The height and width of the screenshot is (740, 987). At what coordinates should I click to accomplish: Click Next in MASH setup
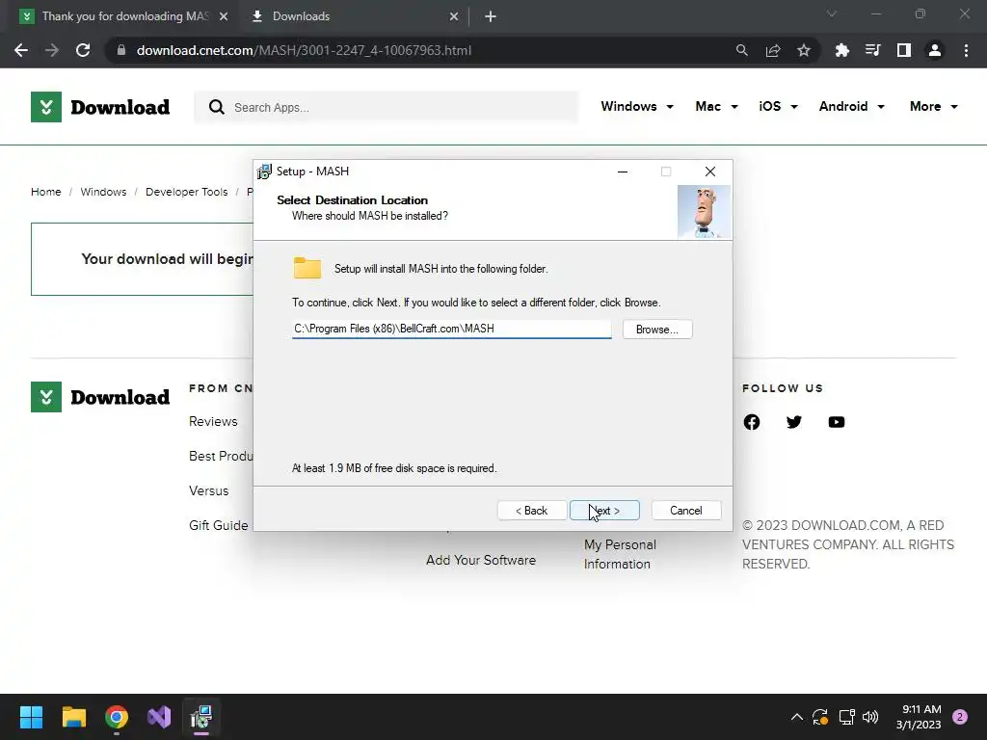coord(604,511)
